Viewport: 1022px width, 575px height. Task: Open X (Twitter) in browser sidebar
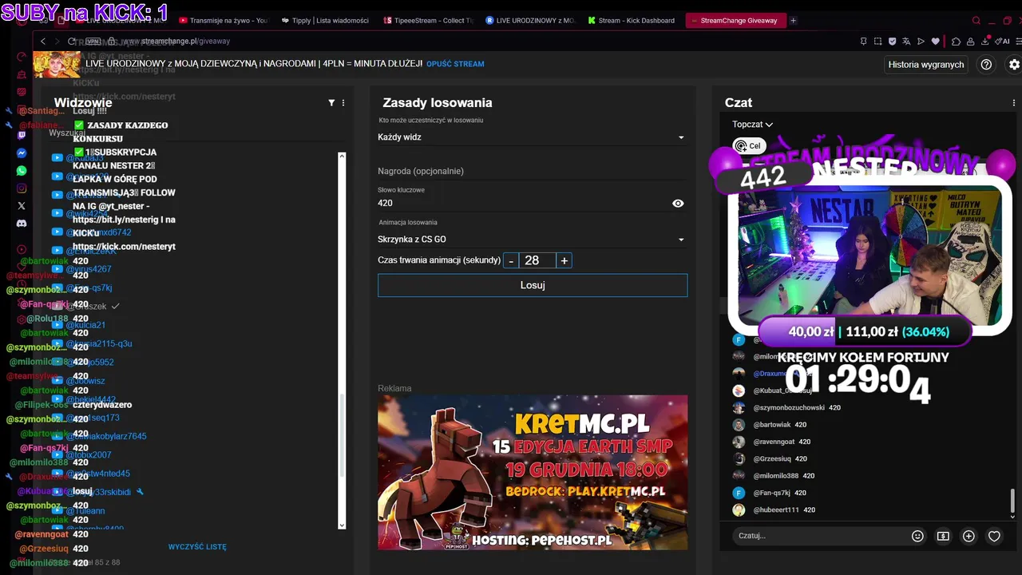point(22,206)
